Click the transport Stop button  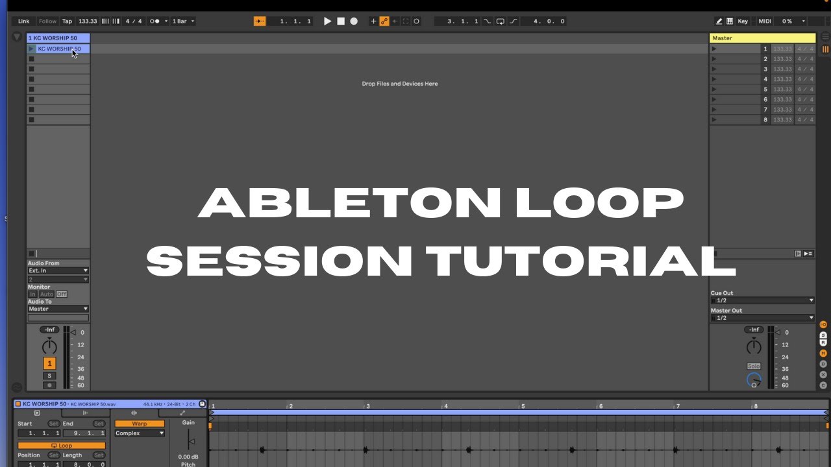(341, 21)
